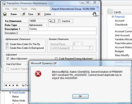Open the Mass Modify link
The height and width of the screenshot is (104, 132).
coord(122,55)
